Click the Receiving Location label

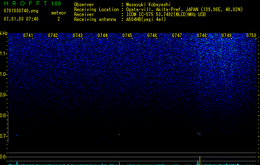pyautogui.click(x=96, y=9)
